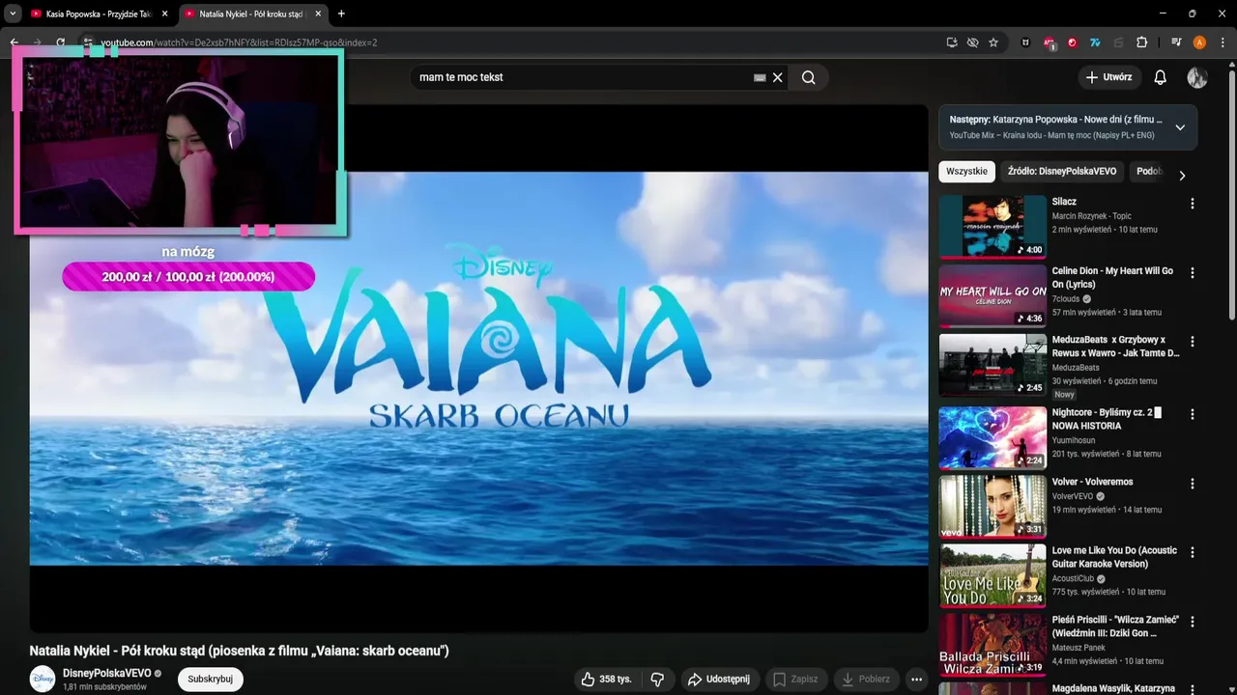This screenshot has height=695, width=1237.
Task: Open the Volver - Volveremos video title
Action: coord(1092,482)
